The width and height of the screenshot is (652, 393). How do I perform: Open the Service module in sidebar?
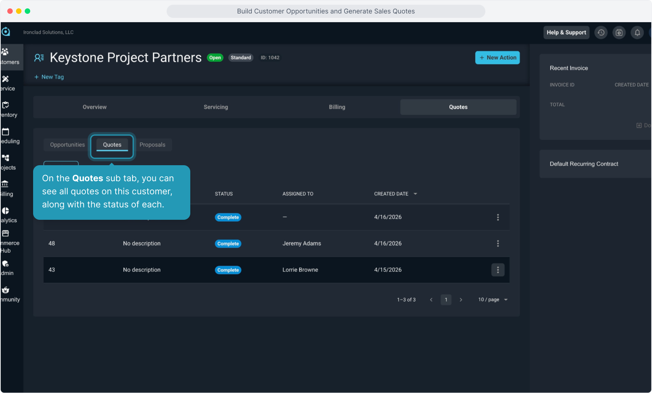click(x=6, y=79)
